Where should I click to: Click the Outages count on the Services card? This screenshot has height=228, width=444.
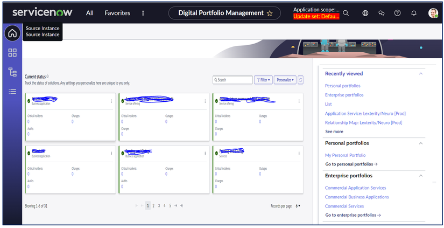pos(260,174)
